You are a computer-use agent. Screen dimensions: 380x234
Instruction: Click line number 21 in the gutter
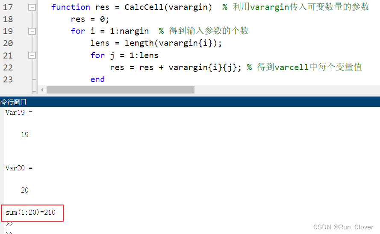coord(8,56)
